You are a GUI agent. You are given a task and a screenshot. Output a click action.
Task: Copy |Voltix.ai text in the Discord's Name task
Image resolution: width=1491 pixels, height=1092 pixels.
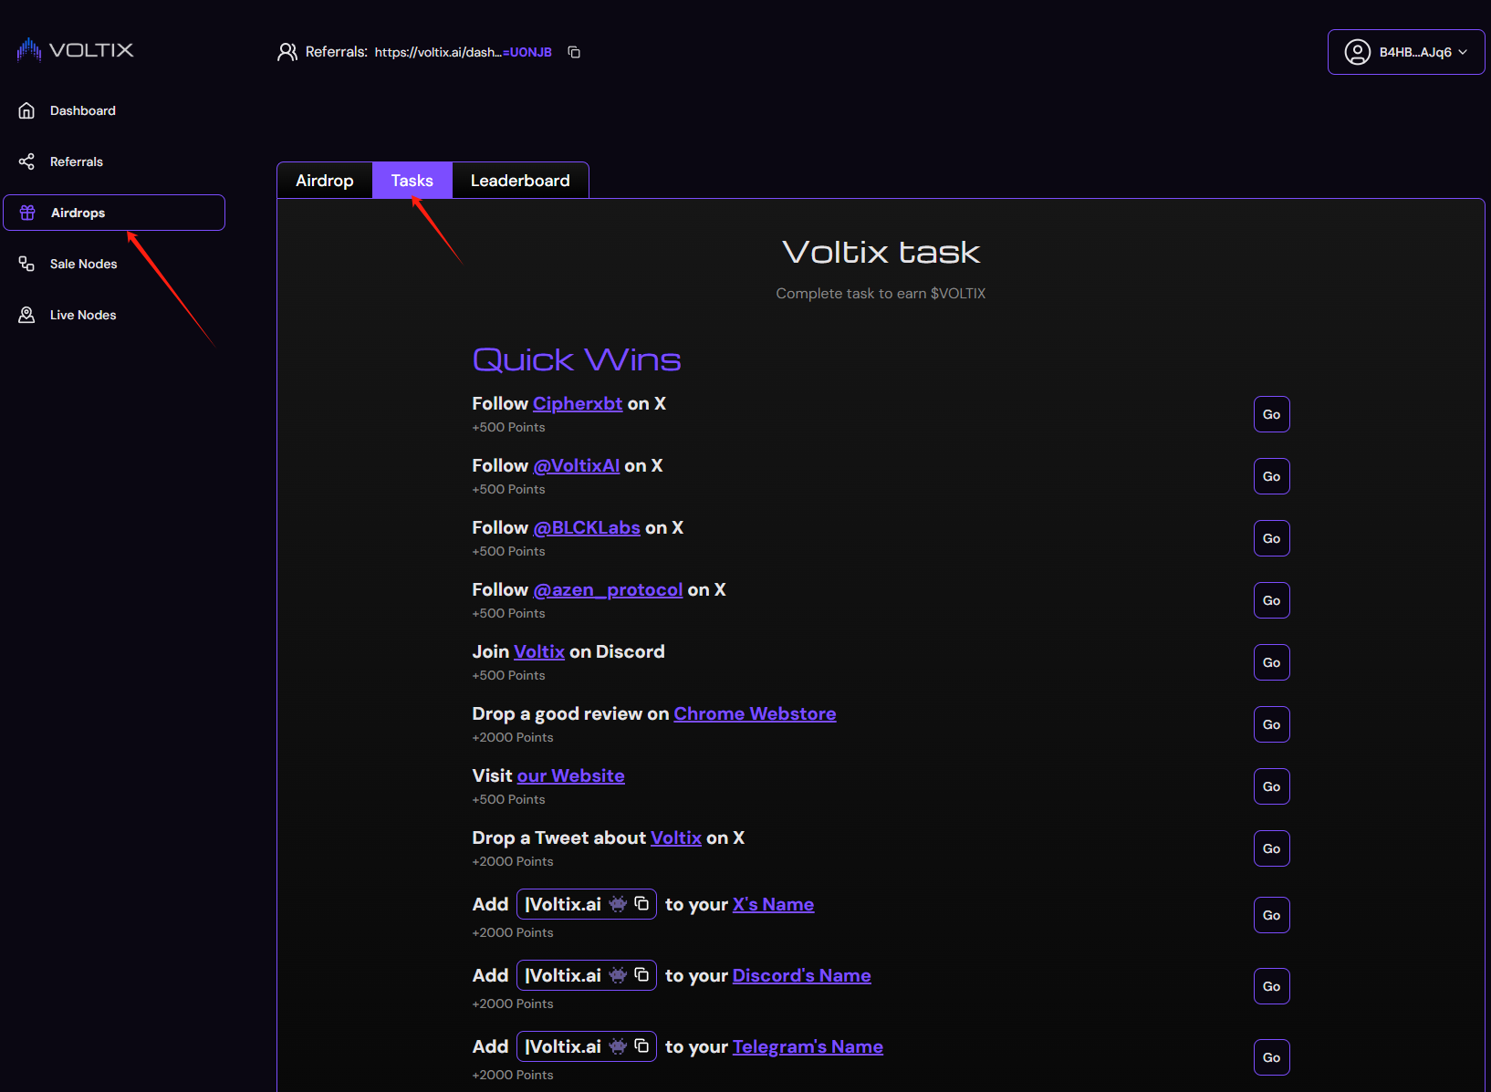[641, 974]
